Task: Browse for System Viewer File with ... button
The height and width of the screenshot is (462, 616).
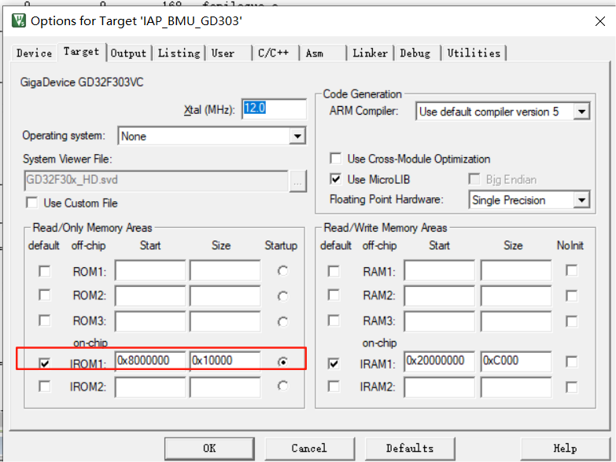Action: point(298,181)
